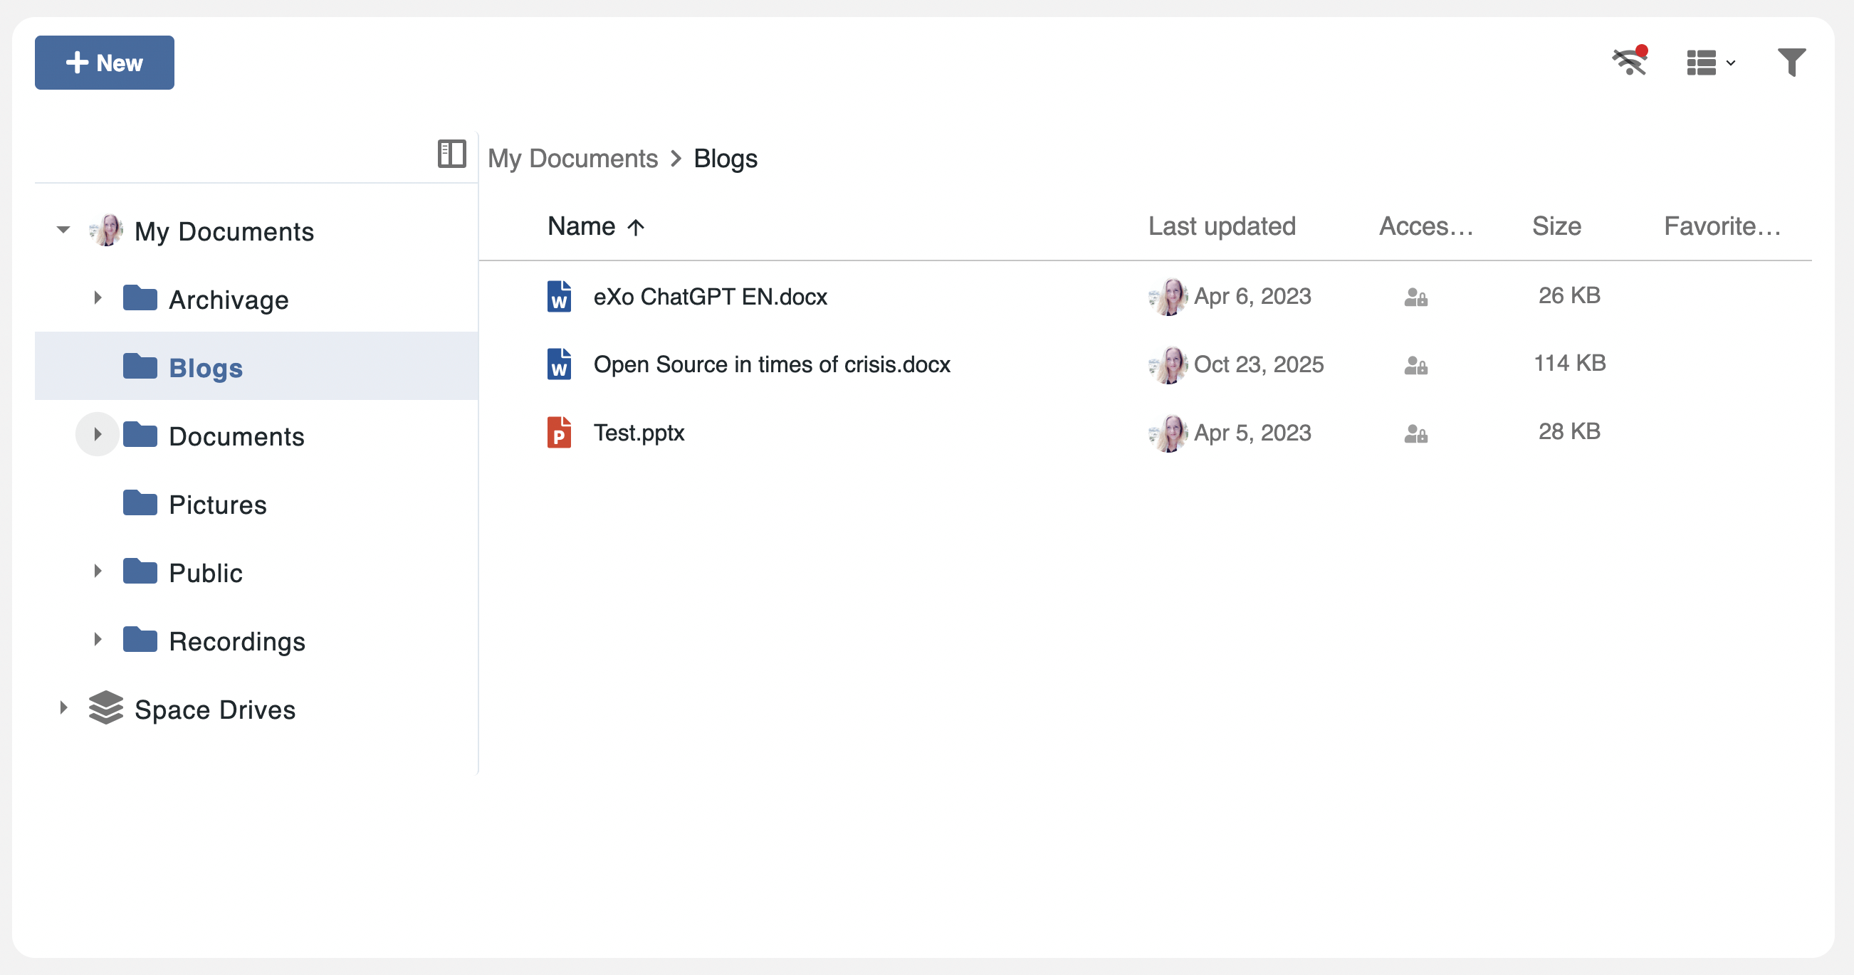1854x975 pixels.
Task: Open the list view switcher dropdown
Action: point(1710,63)
